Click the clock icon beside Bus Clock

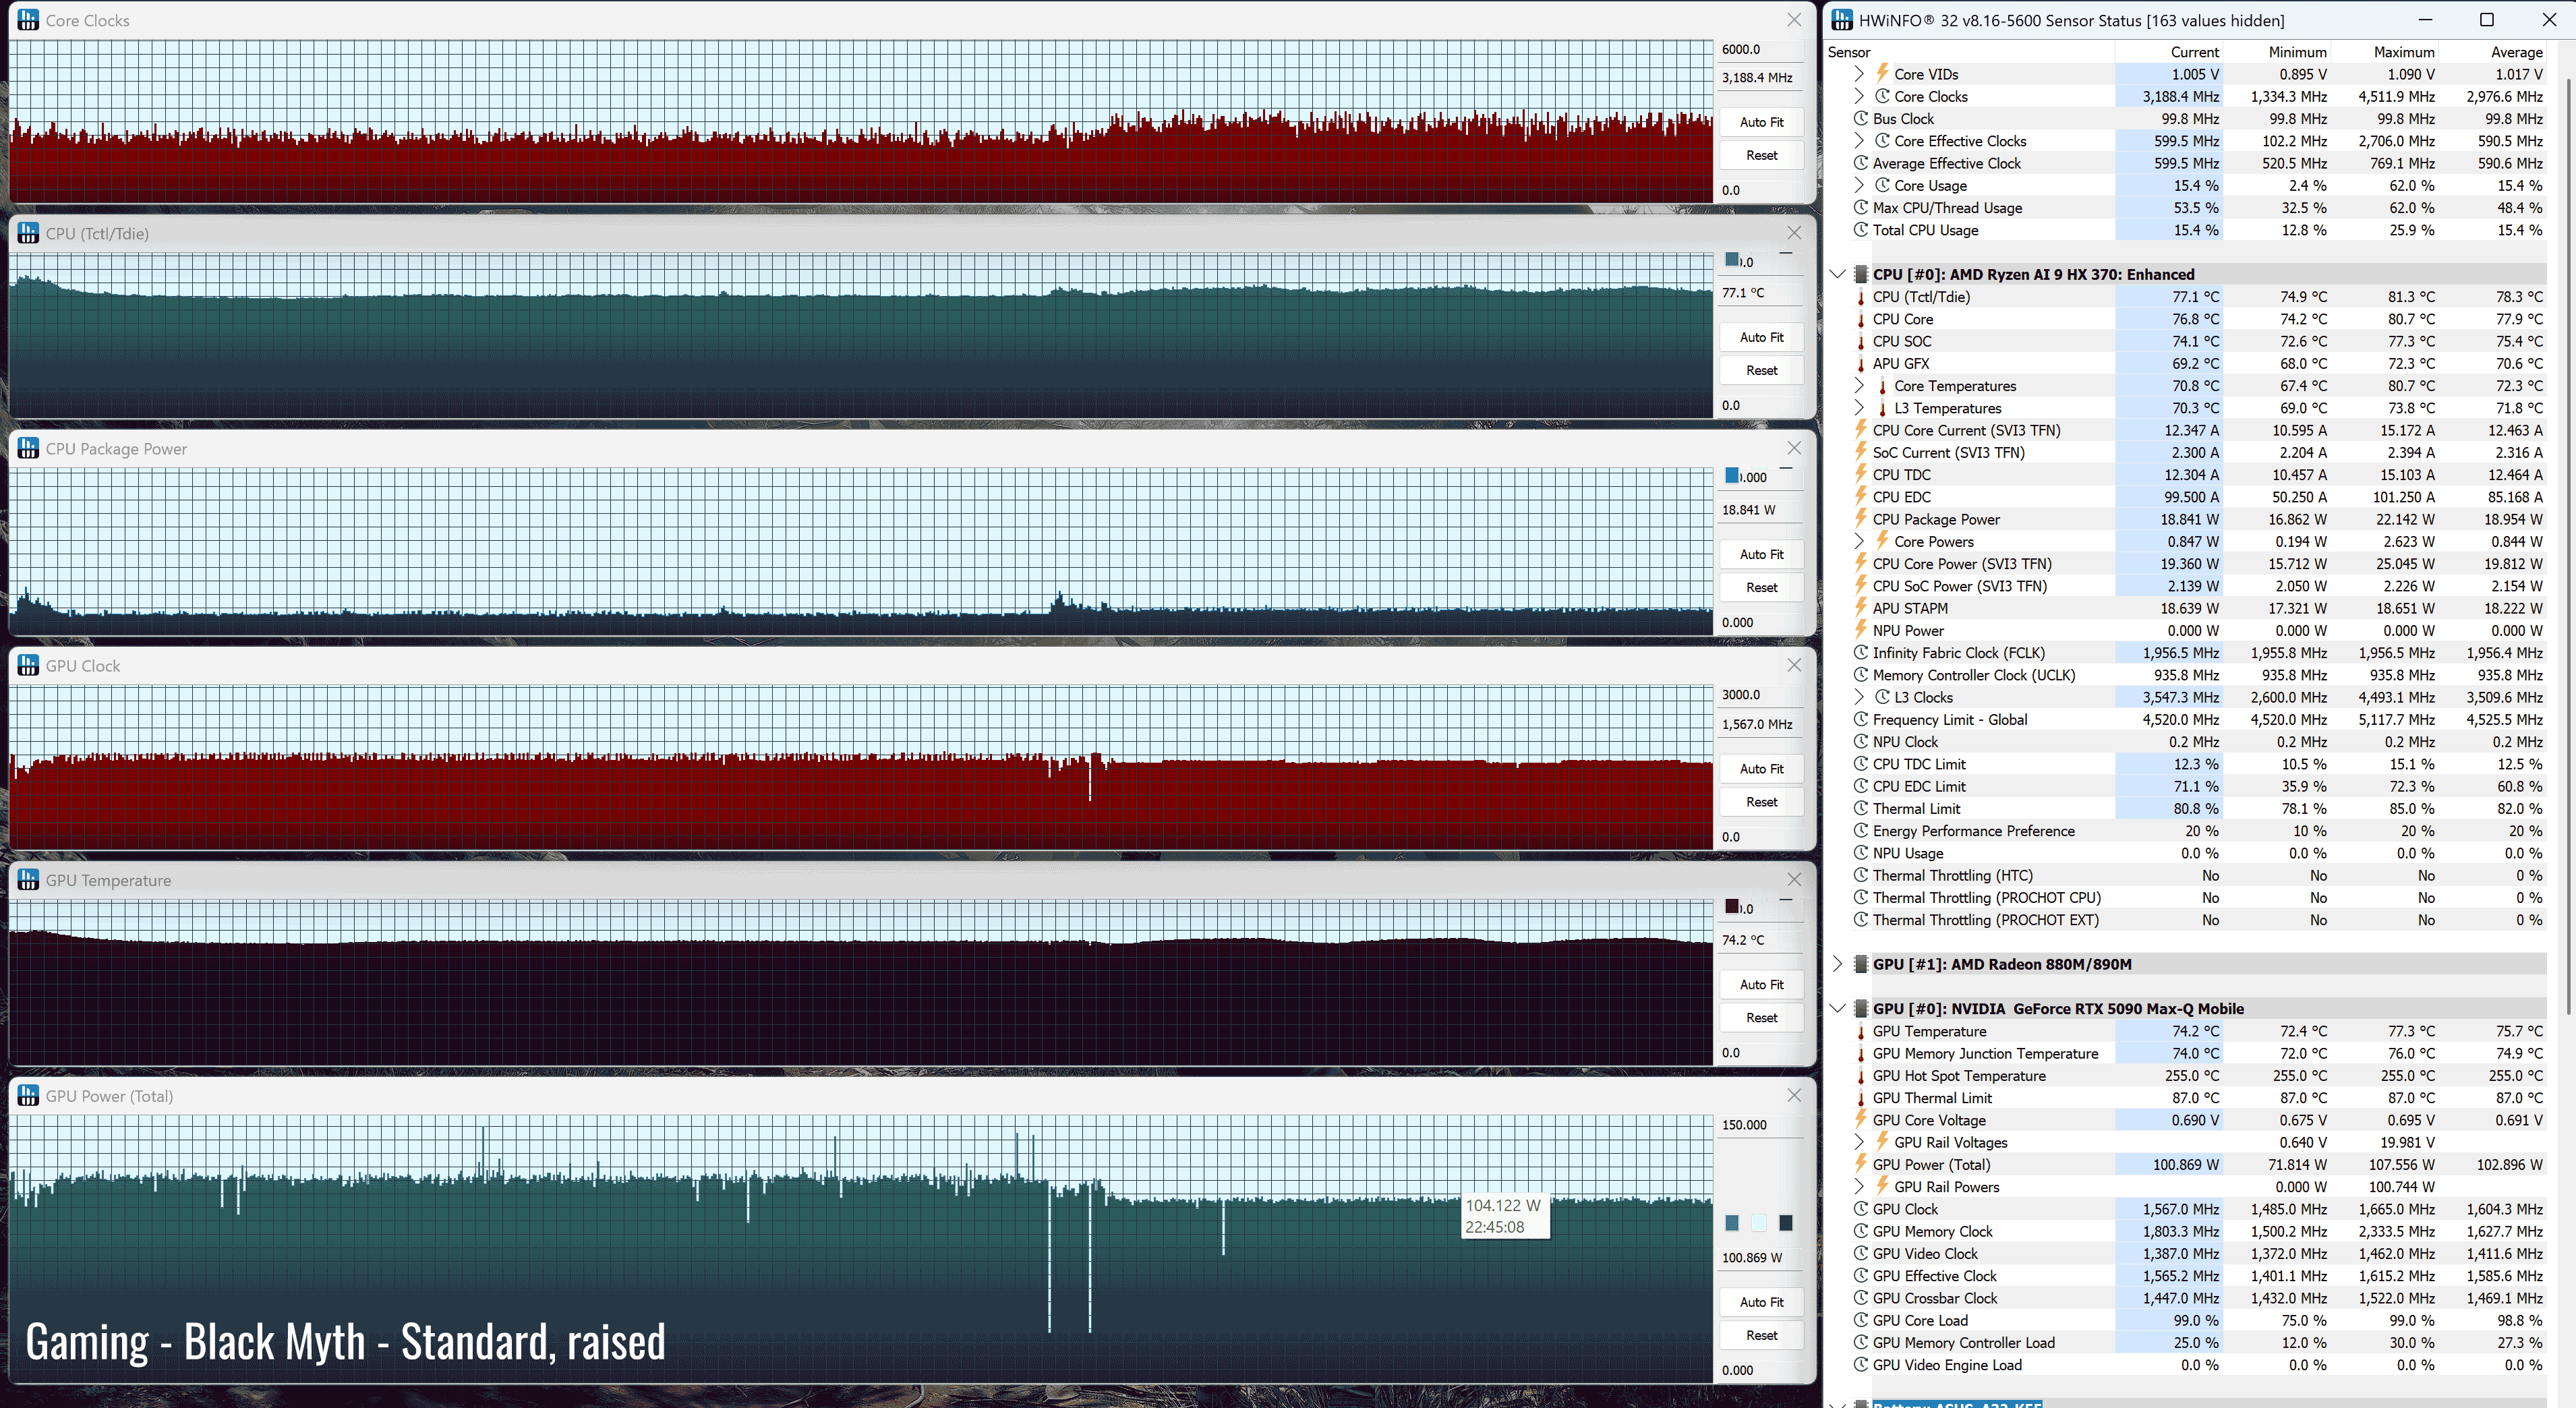1860,119
